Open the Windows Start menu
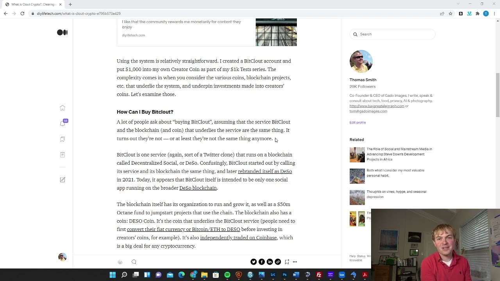 tap(112, 275)
